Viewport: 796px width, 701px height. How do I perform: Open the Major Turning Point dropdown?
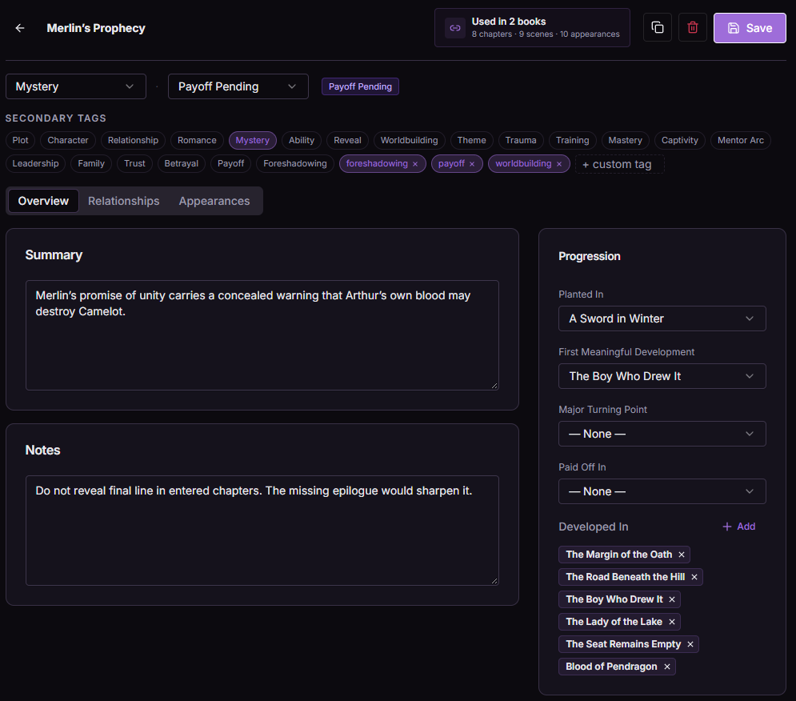point(662,434)
